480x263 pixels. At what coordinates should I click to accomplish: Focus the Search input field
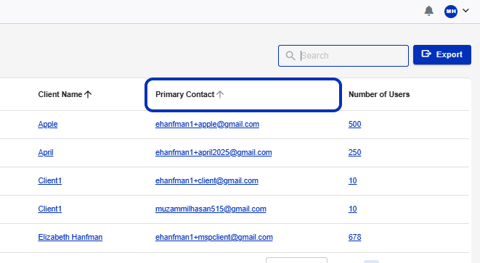[x=343, y=56]
